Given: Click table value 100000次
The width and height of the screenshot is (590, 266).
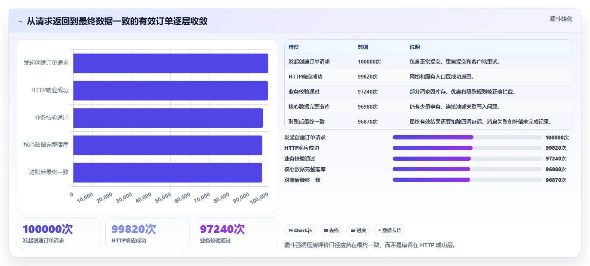Looking at the screenshot, I should (369, 62).
